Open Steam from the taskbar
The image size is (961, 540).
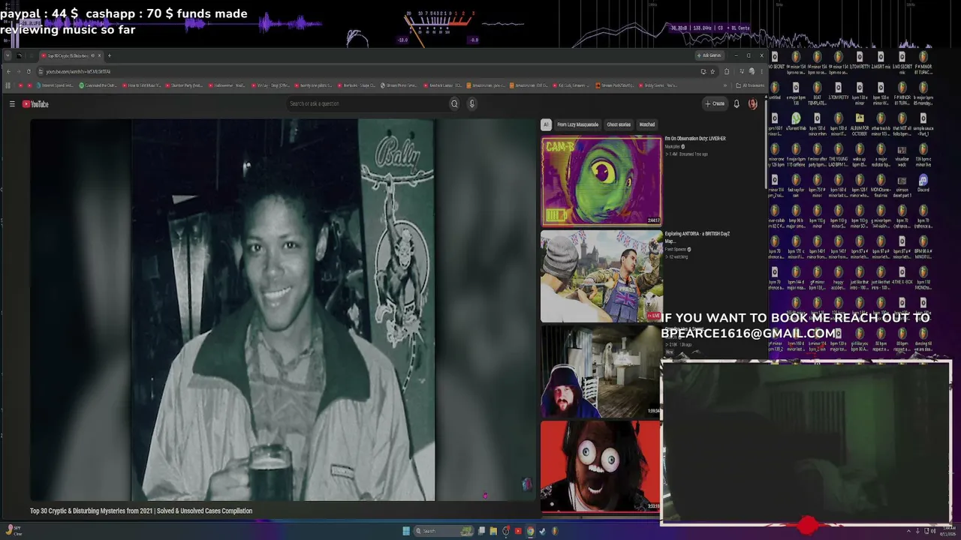[x=542, y=531]
